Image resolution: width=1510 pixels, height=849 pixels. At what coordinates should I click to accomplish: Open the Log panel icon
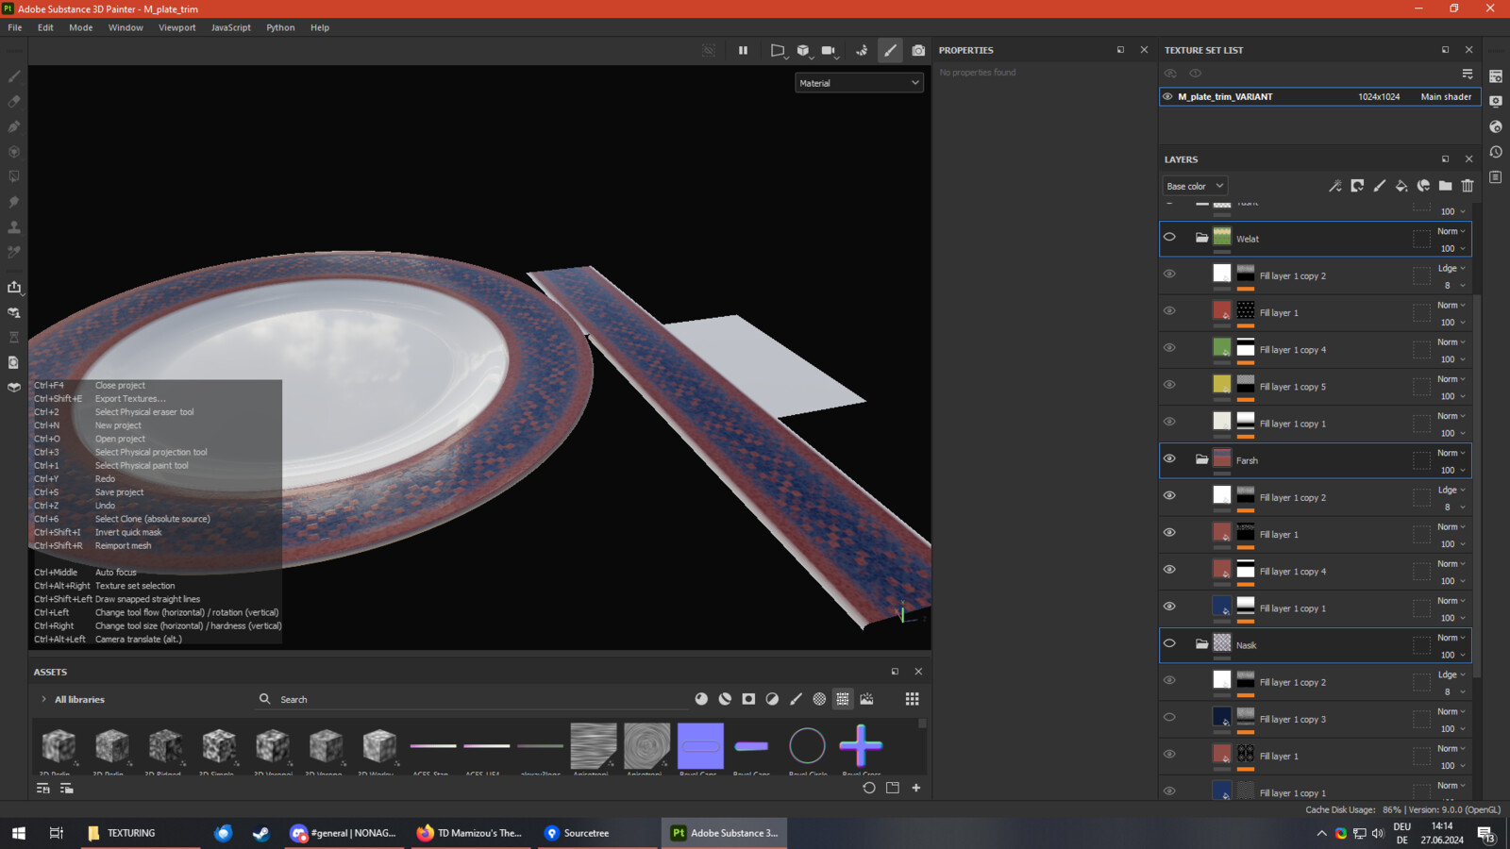click(1496, 177)
